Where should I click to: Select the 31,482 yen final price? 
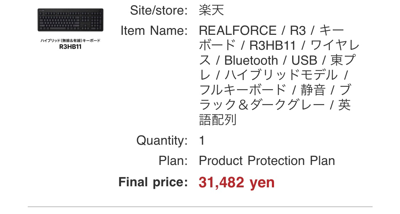pos(237,182)
